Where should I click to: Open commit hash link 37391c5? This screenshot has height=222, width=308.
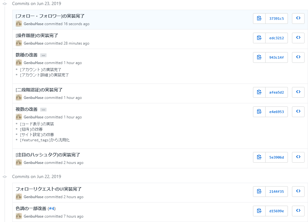pos(277,19)
